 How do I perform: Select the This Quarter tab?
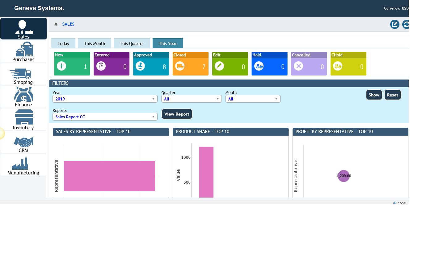[x=132, y=43]
